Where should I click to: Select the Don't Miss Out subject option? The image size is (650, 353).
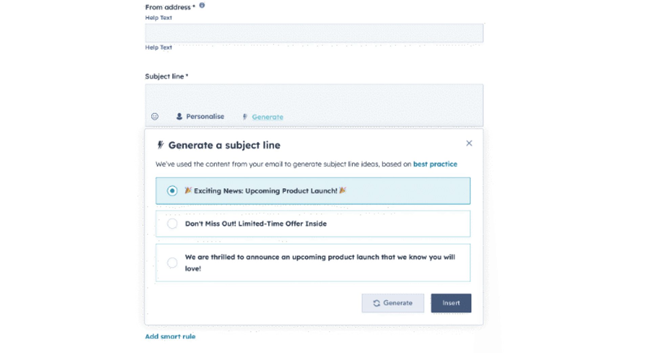pyautogui.click(x=172, y=224)
